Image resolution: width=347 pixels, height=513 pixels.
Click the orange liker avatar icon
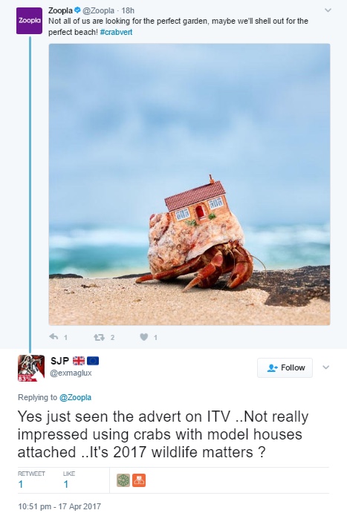click(139, 480)
